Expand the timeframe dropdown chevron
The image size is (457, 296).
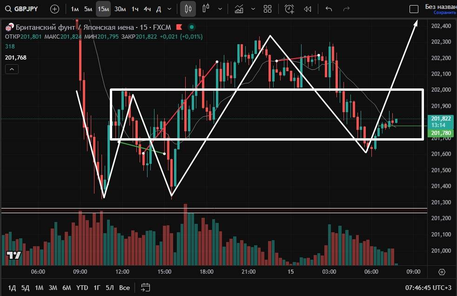(169, 9)
